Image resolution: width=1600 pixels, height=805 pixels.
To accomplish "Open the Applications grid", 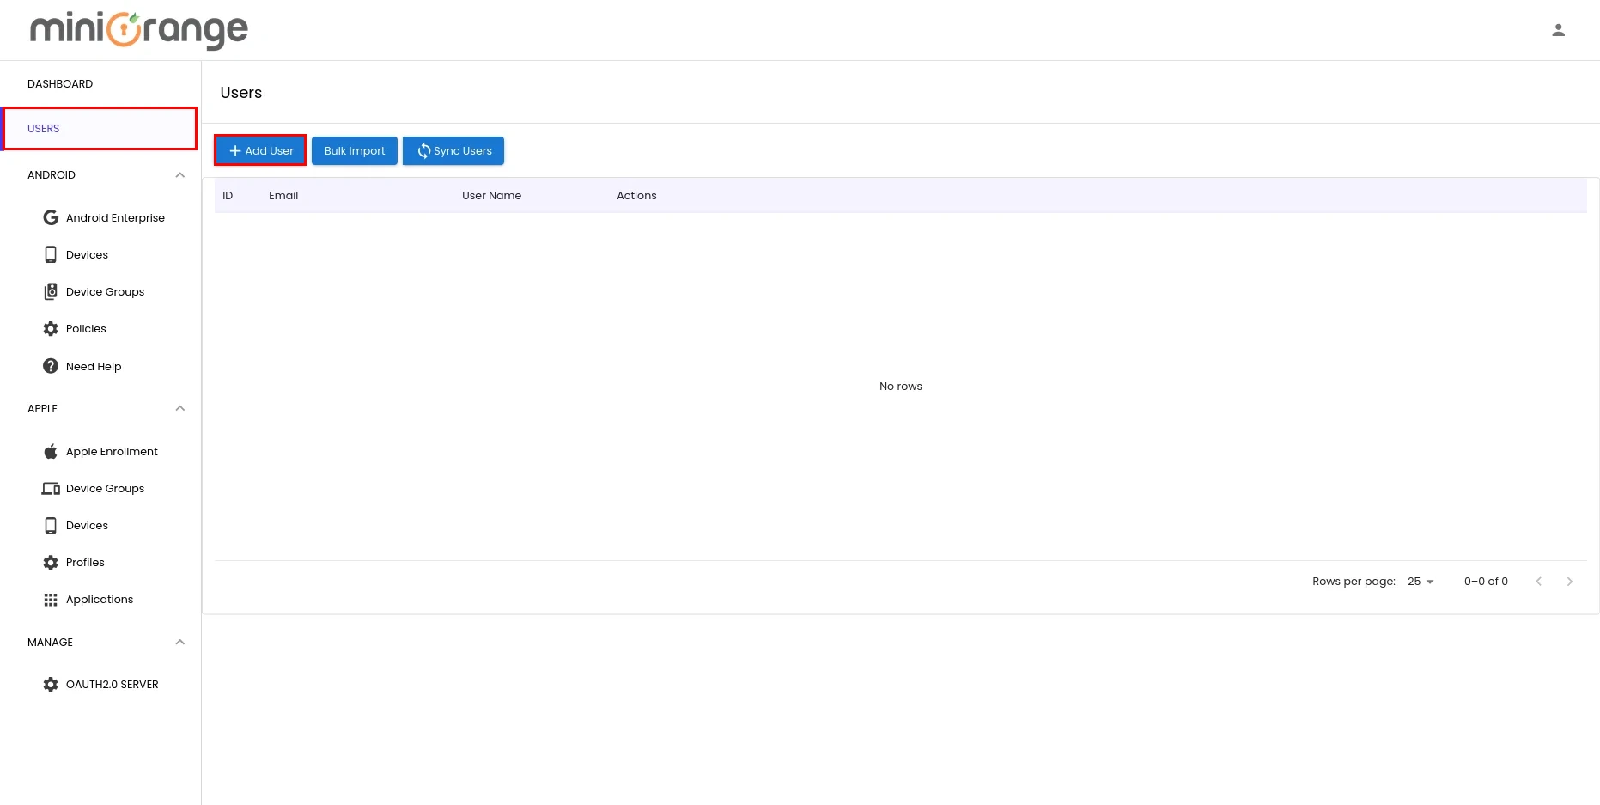I will coord(99,599).
